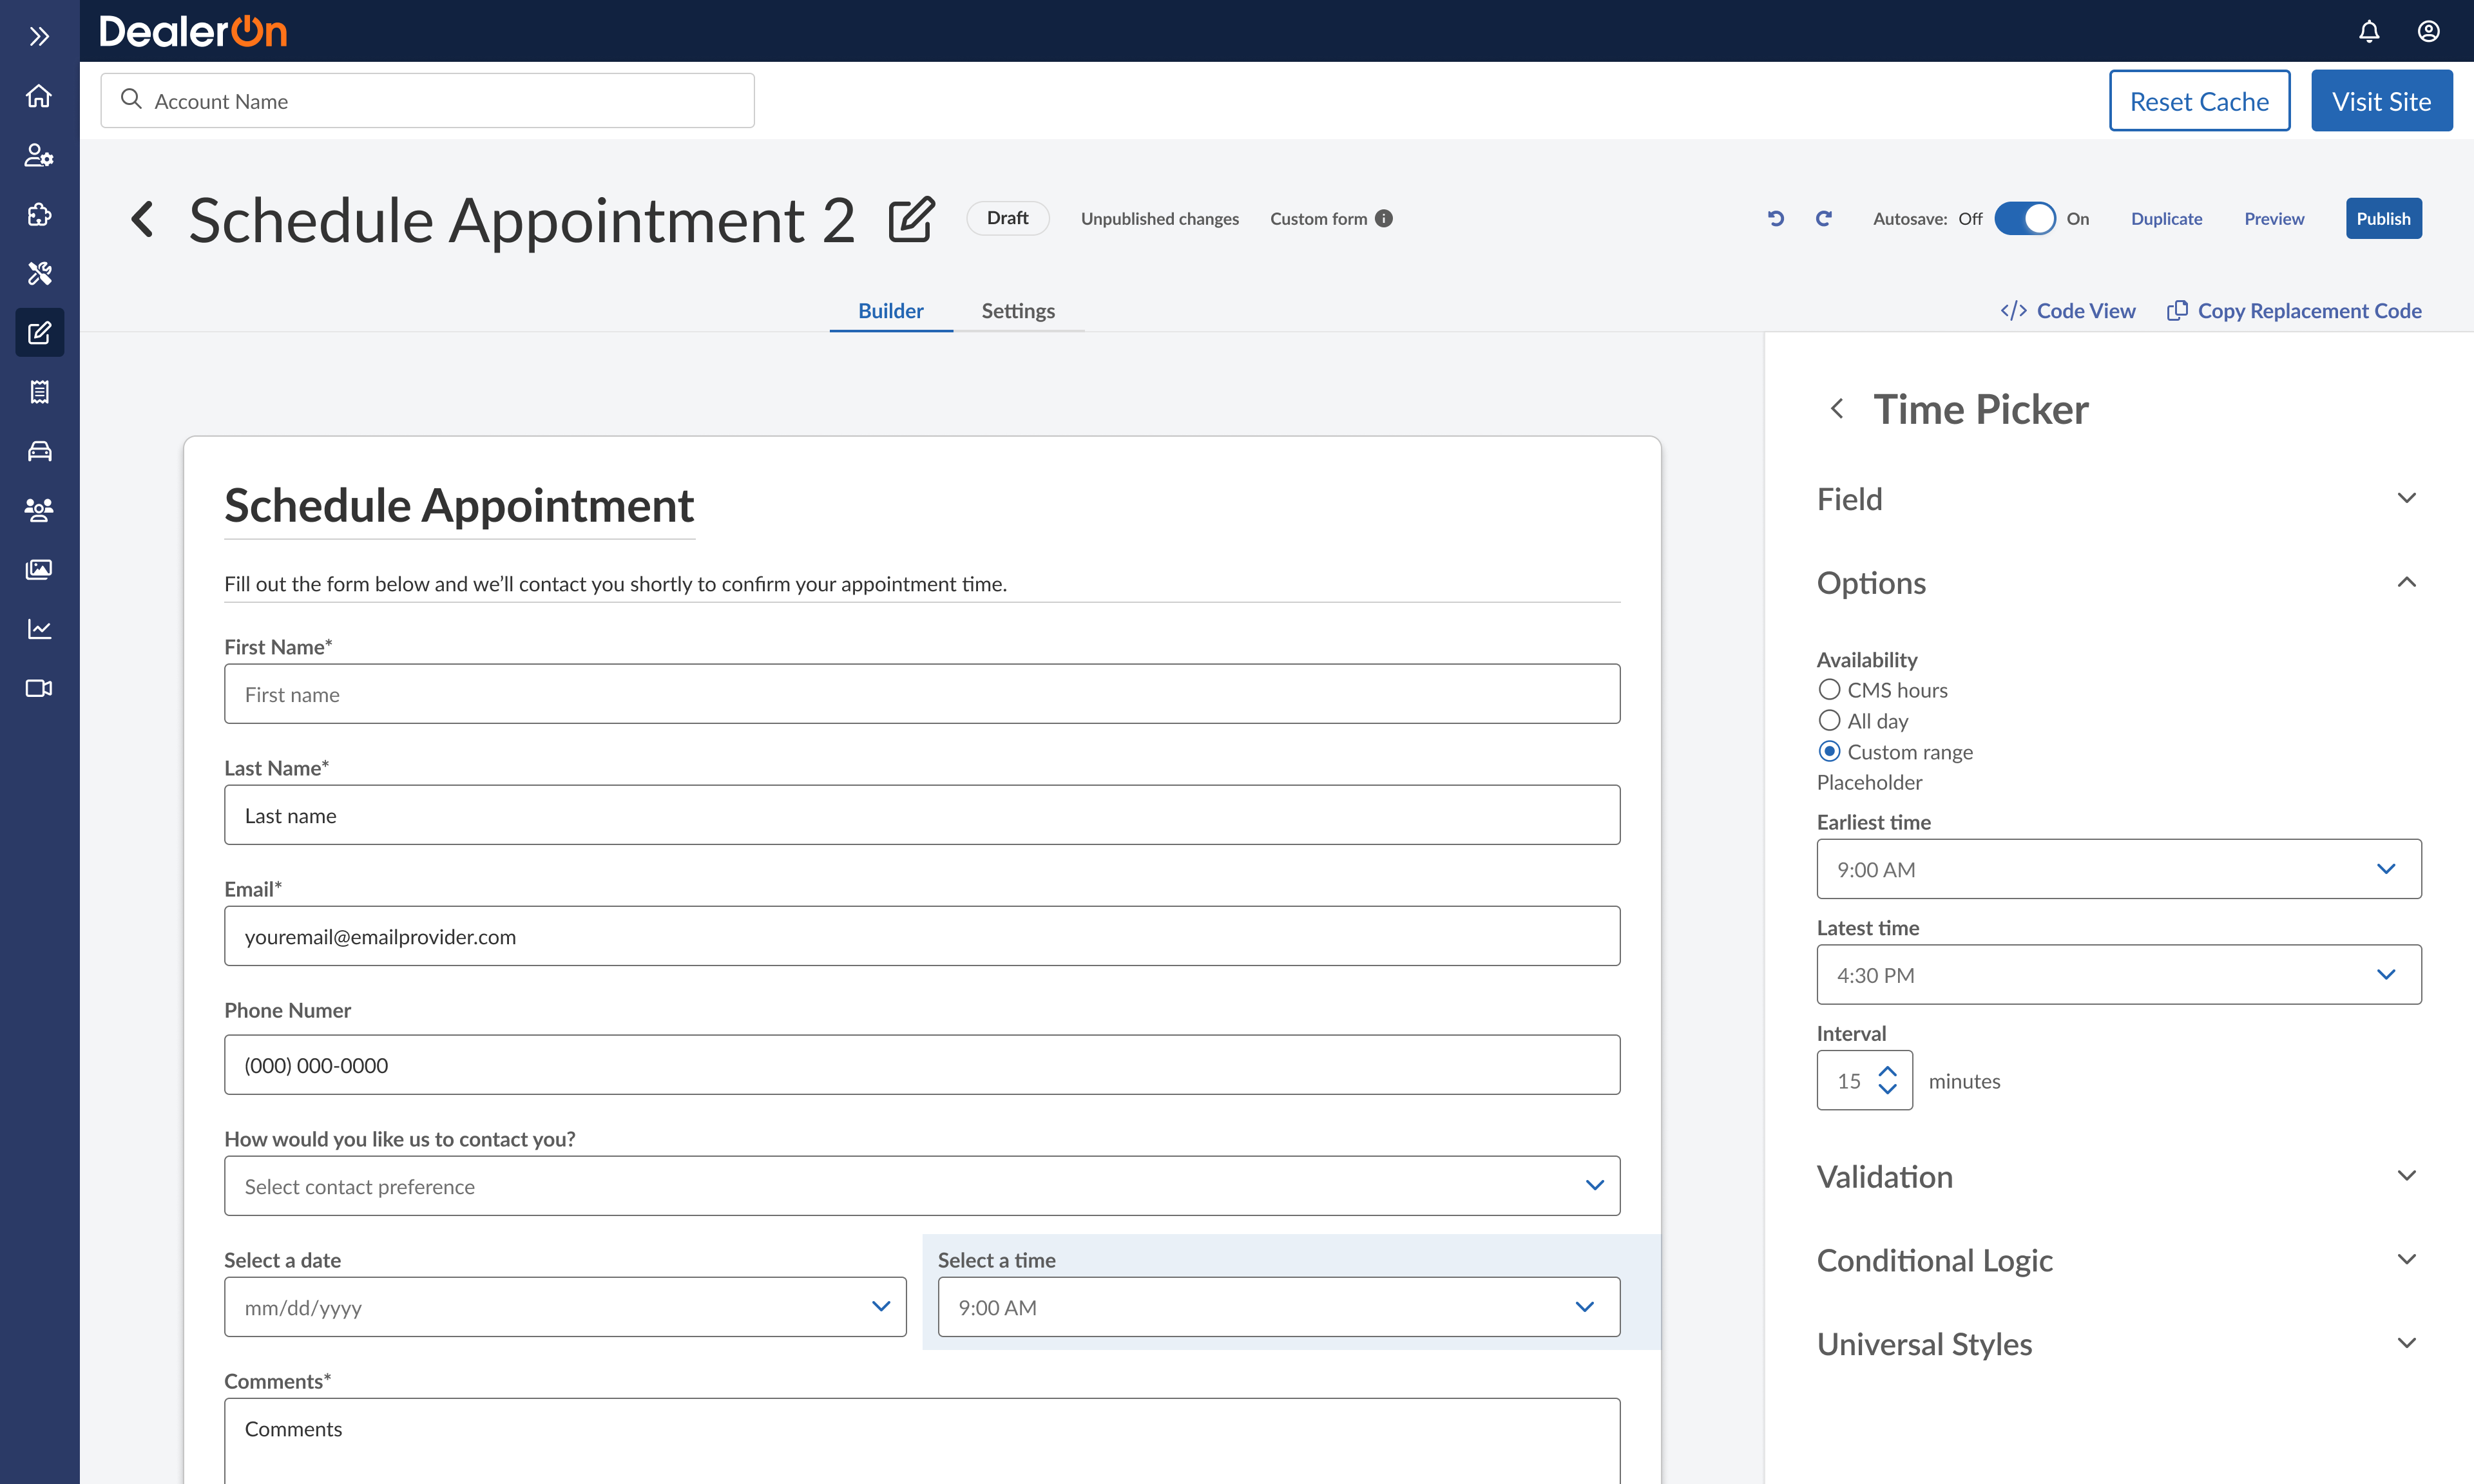Toggle the Autosave switch
The image size is (2474, 1484).
tap(2024, 218)
